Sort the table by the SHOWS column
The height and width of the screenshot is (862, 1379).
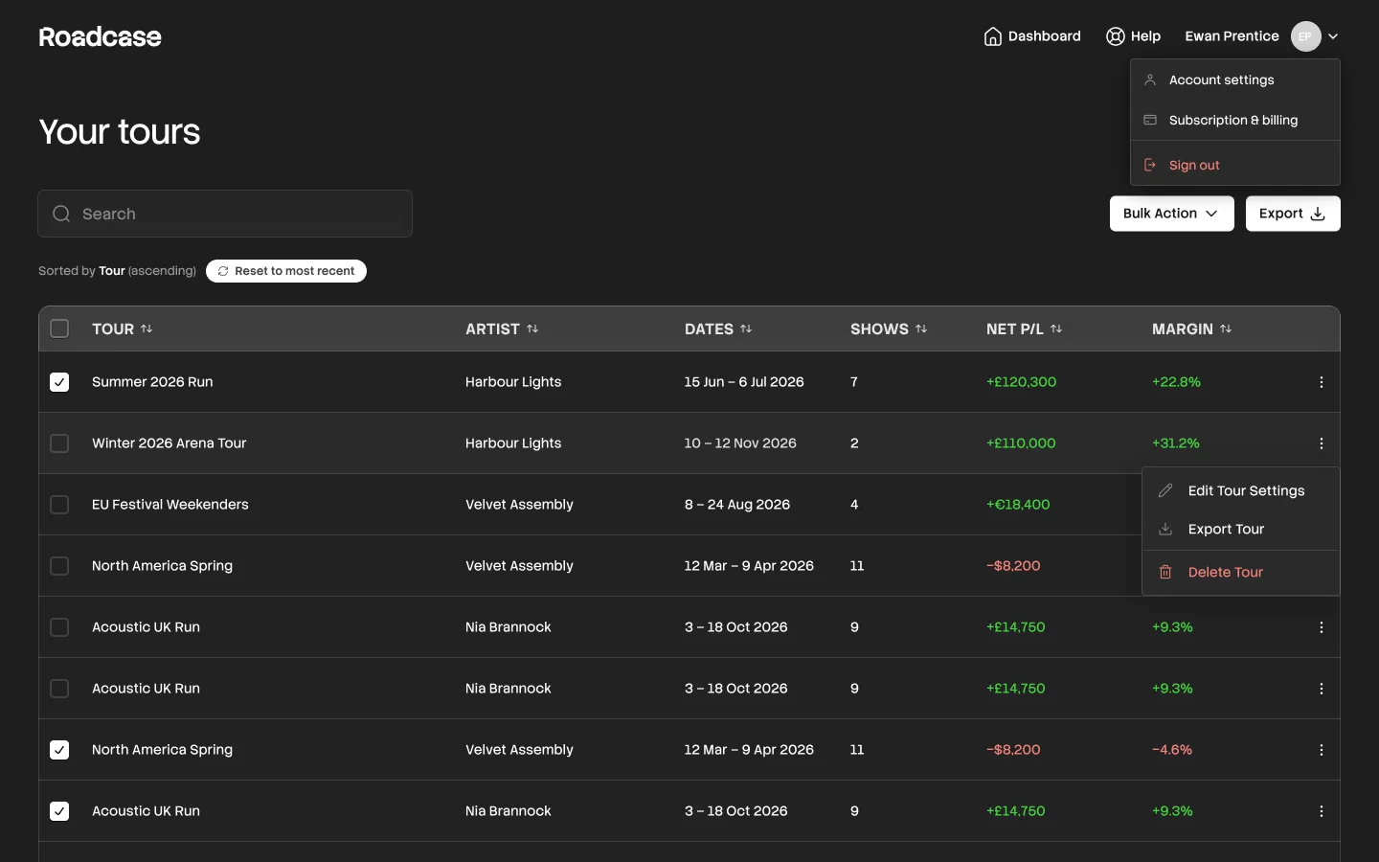click(x=889, y=329)
